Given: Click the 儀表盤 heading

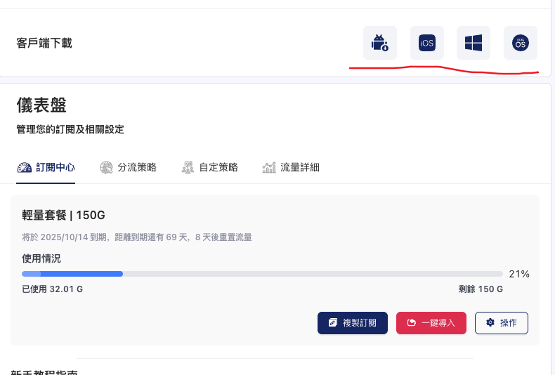Looking at the screenshot, I should coord(41,105).
